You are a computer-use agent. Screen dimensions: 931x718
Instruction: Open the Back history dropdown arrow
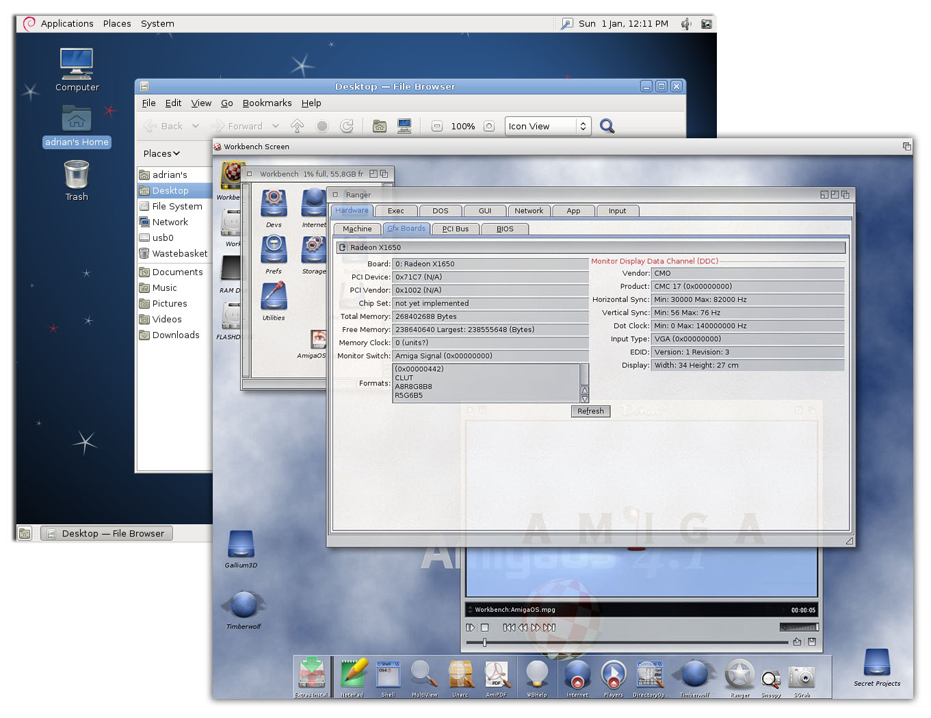(196, 126)
